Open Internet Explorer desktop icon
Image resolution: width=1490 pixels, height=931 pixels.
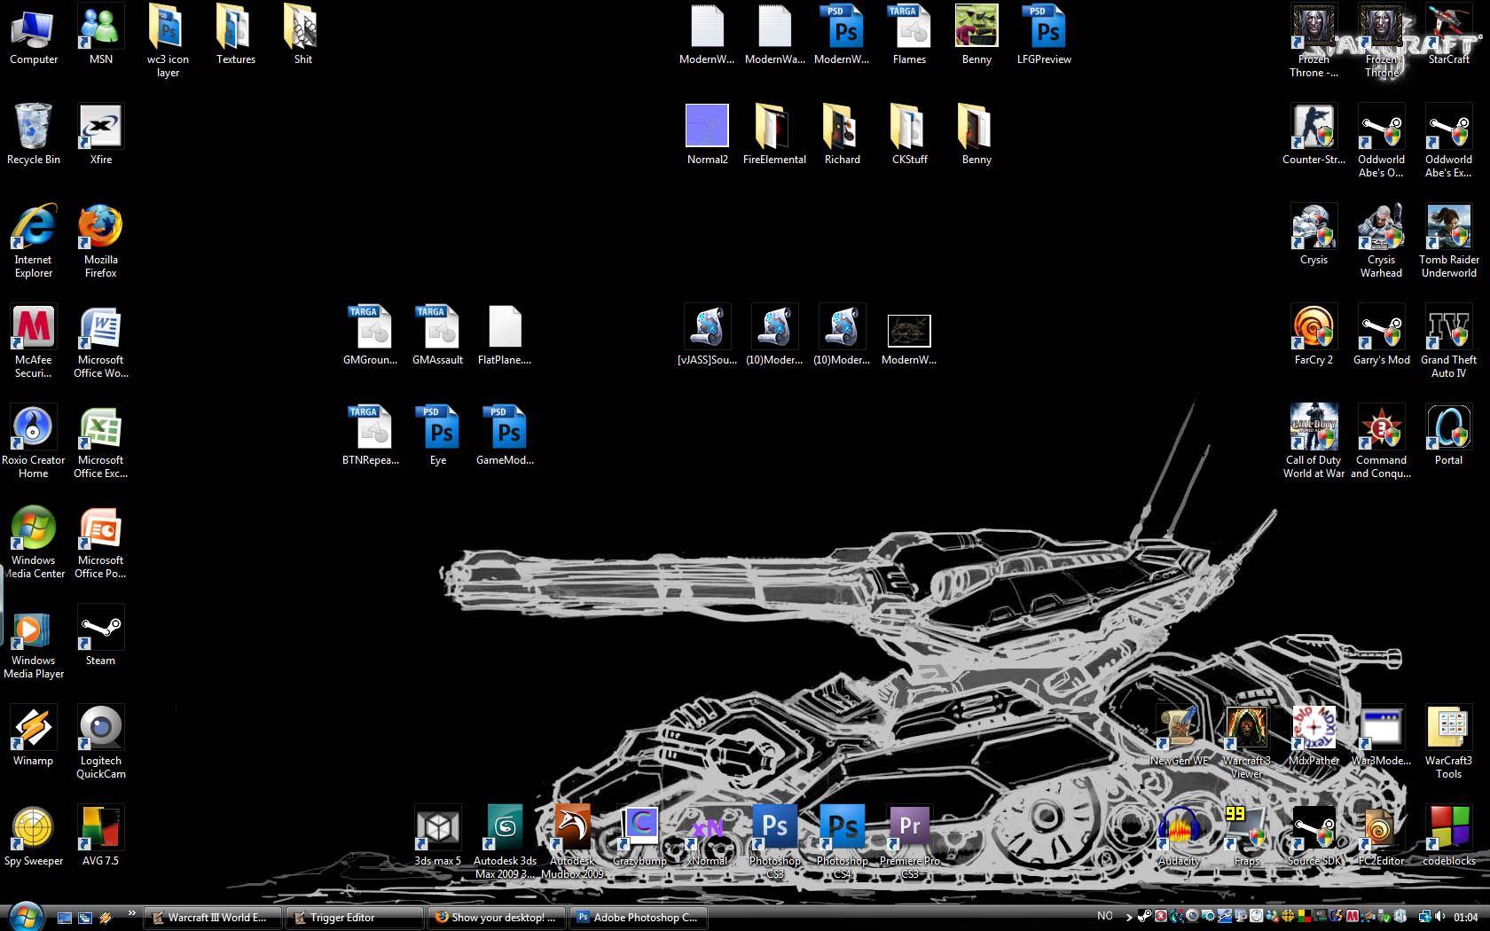pos(34,241)
